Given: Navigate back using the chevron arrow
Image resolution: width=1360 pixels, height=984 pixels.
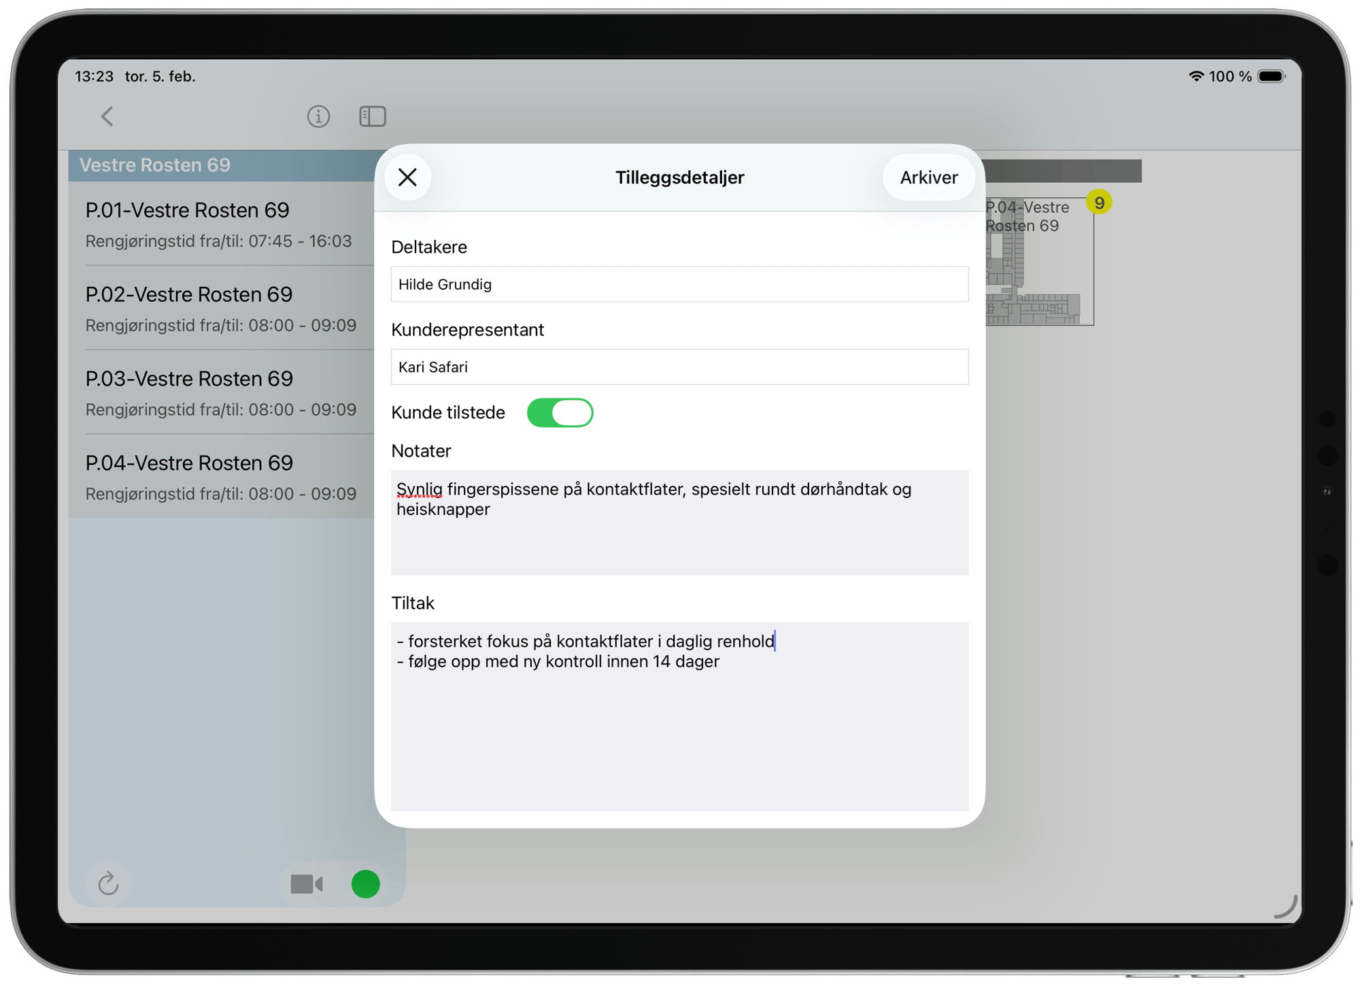Looking at the screenshot, I should click(107, 116).
